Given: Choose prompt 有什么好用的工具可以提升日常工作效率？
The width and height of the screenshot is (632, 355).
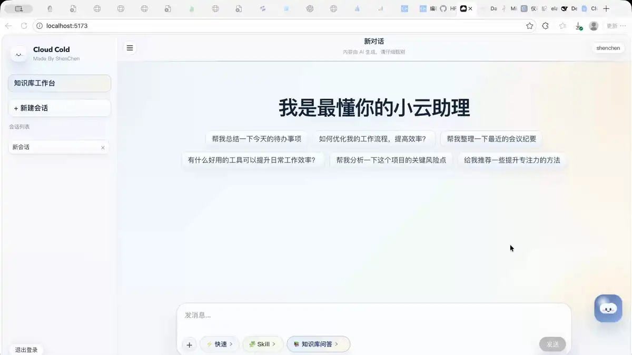Looking at the screenshot, I should (252, 160).
